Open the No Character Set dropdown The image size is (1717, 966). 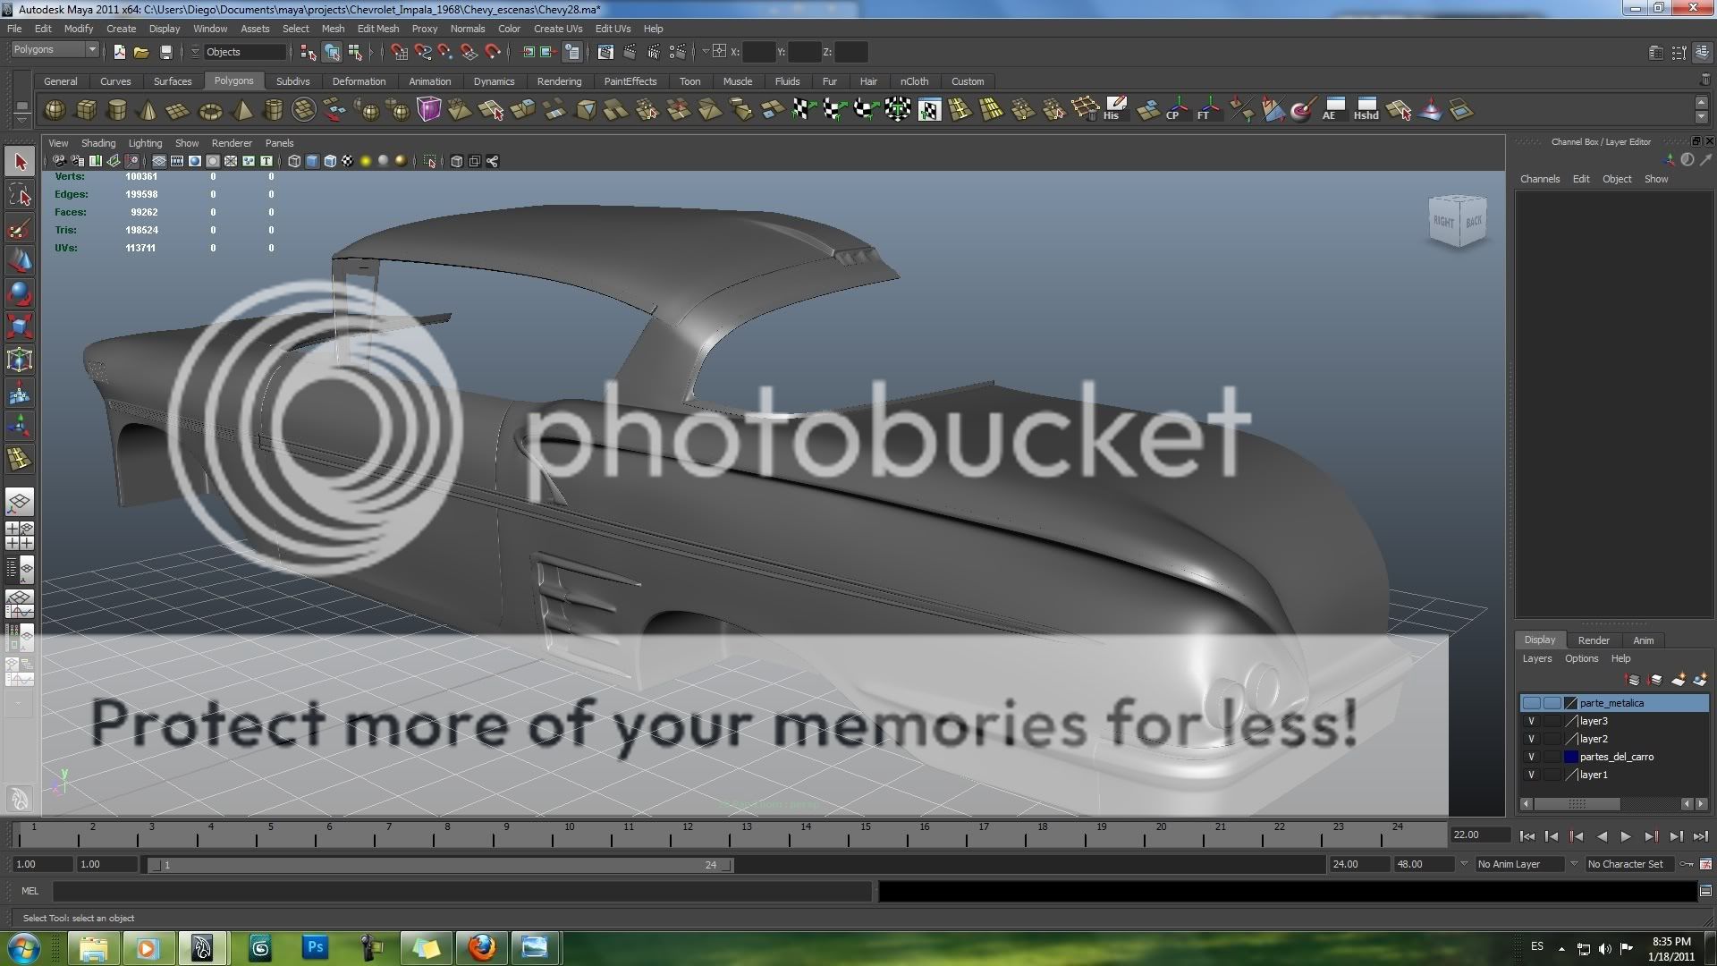1630,864
